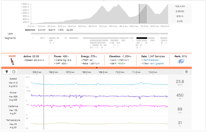Click the Sauce hot sauce bottle icon
The height and width of the screenshot is (132, 207).
click(12, 61)
